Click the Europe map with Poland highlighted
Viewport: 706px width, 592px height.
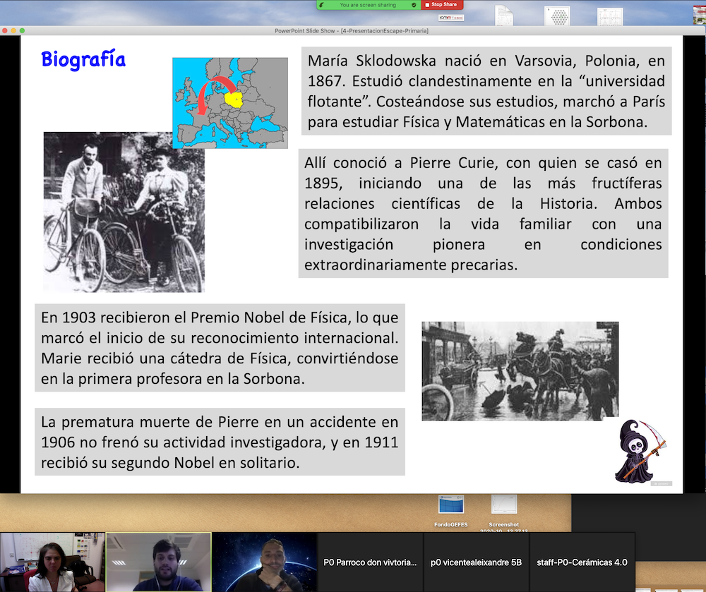coord(230,102)
